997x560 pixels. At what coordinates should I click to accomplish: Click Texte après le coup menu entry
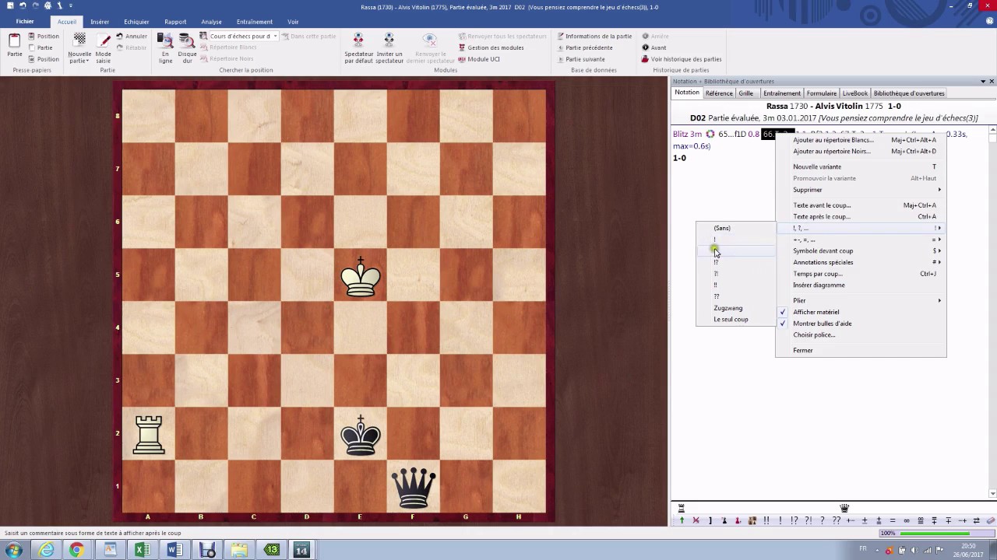(861, 216)
